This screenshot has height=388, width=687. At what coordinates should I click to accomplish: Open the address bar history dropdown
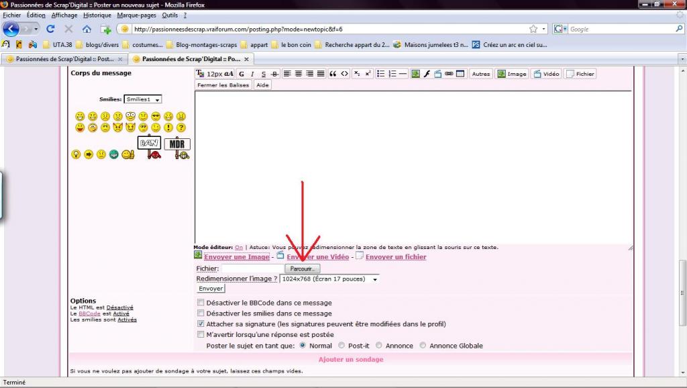543,29
